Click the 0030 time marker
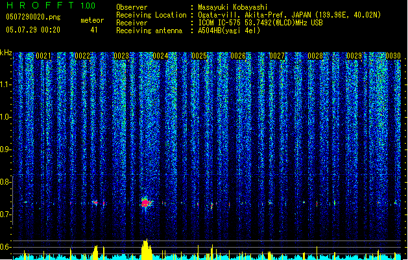408x260 pixels. pos(393,56)
